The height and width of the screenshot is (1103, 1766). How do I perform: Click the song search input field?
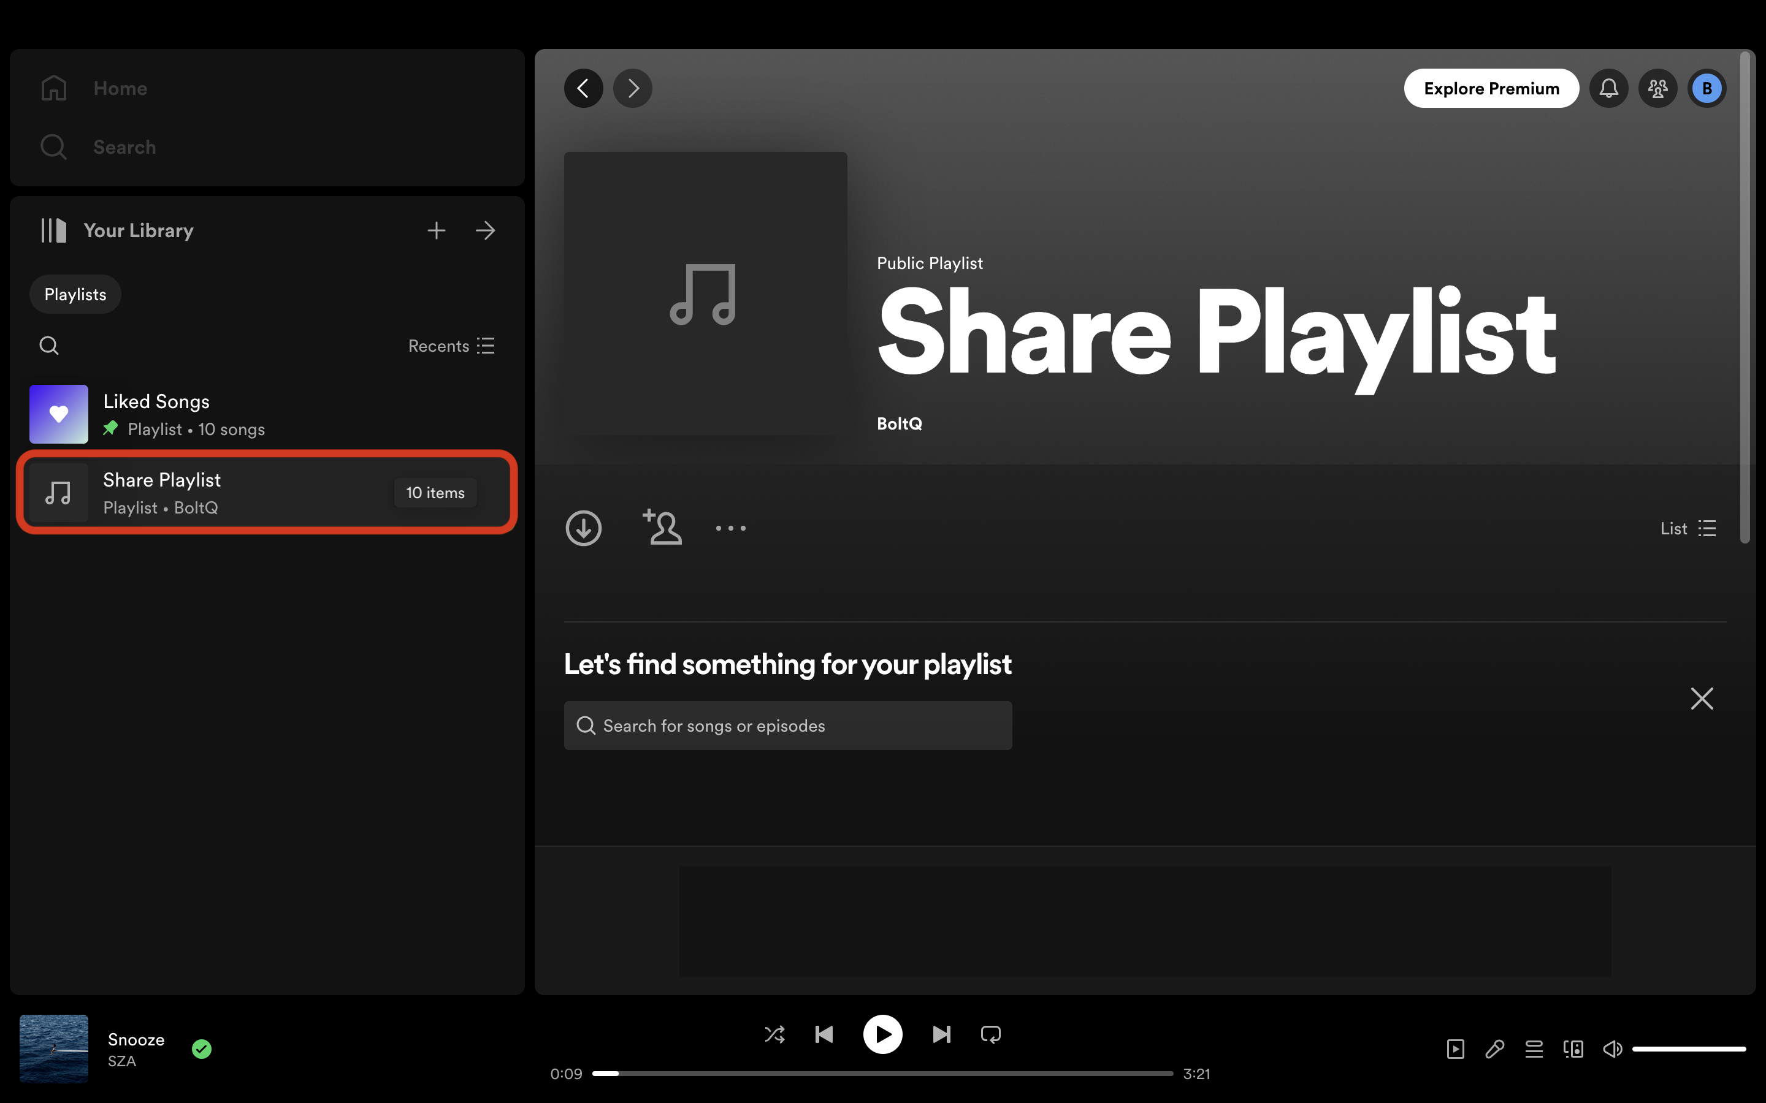point(789,724)
